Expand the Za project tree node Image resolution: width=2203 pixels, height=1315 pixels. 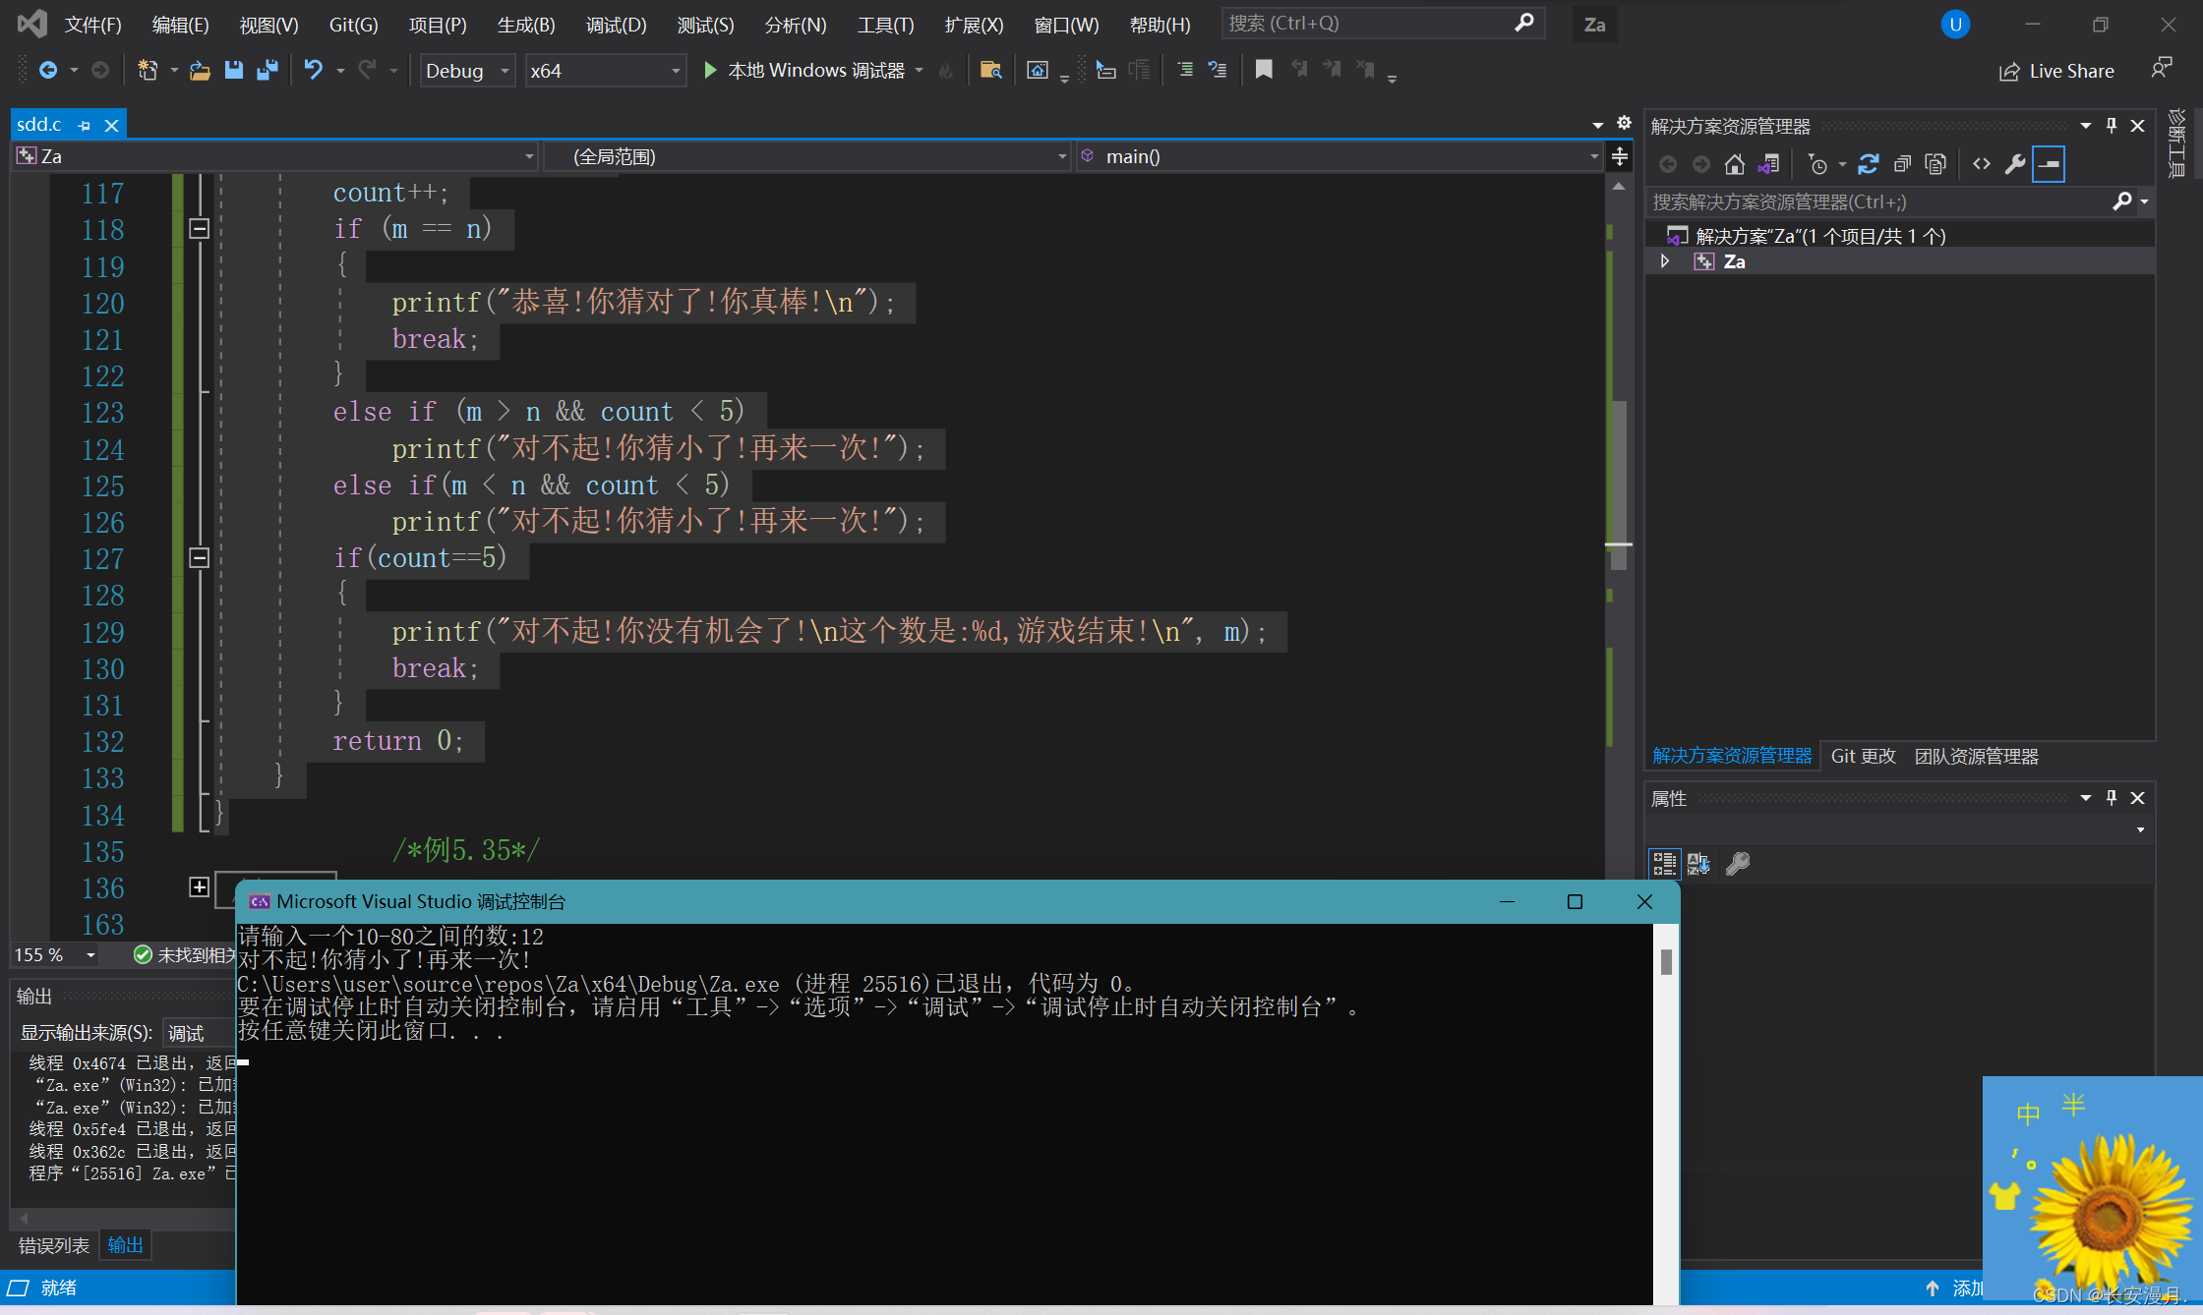click(x=1665, y=261)
